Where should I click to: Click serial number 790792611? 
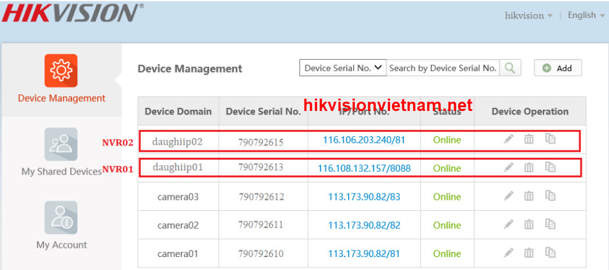(x=261, y=224)
